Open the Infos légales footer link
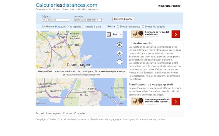The height and width of the screenshot is (136, 219). coord(53,113)
